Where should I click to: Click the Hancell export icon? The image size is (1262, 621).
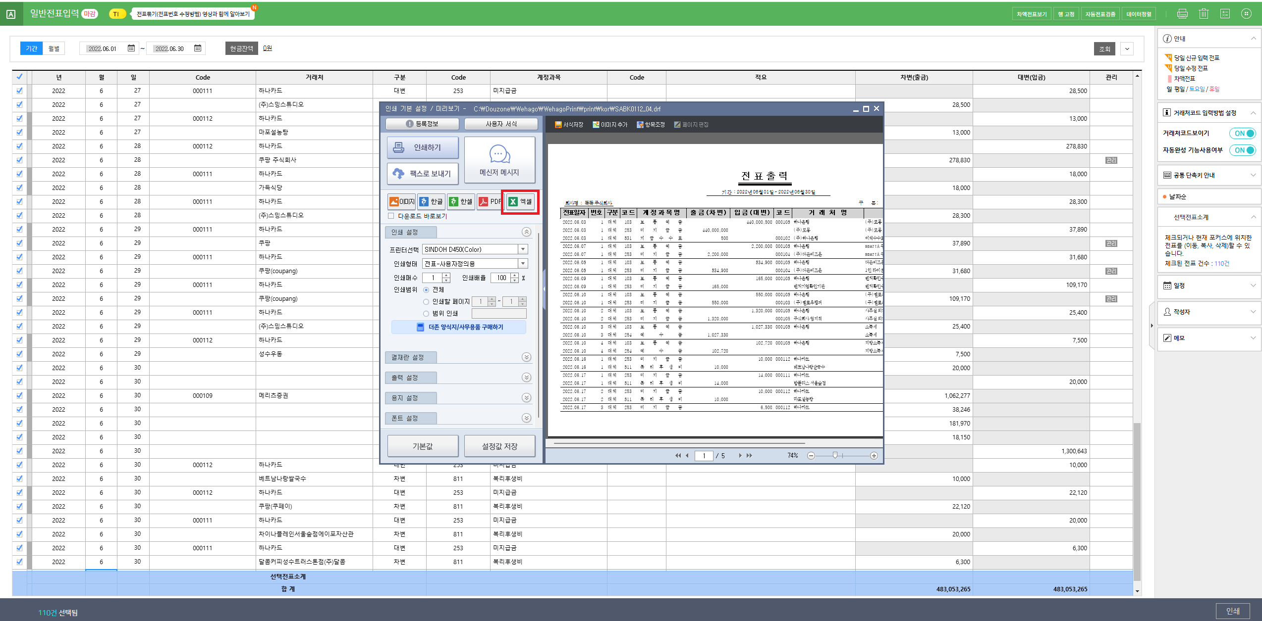(x=460, y=202)
